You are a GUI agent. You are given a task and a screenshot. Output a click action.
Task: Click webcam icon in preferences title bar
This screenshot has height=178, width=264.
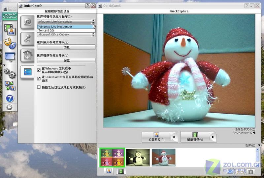pyautogui.click(x=21, y=6)
